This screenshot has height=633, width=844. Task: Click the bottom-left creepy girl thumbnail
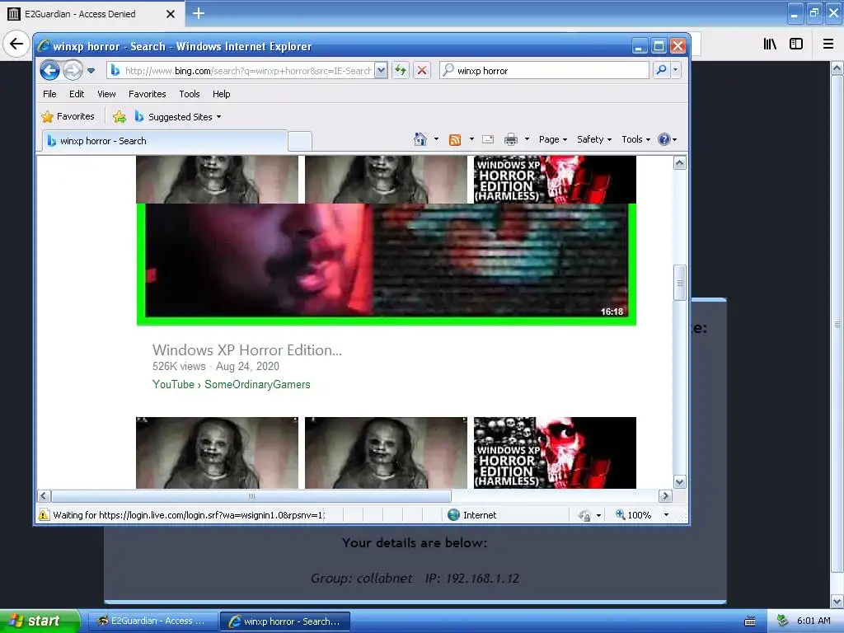(x=217, y=452)
